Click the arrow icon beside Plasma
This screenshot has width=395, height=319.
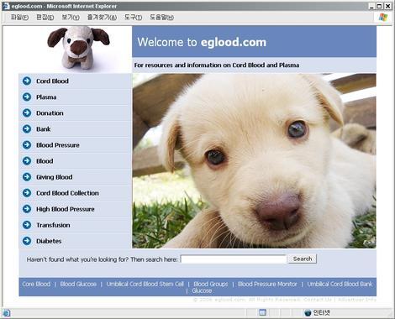[27, 97]
